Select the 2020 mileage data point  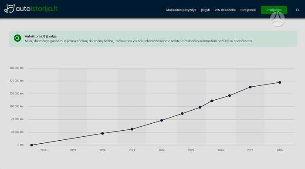coord(102,133)
